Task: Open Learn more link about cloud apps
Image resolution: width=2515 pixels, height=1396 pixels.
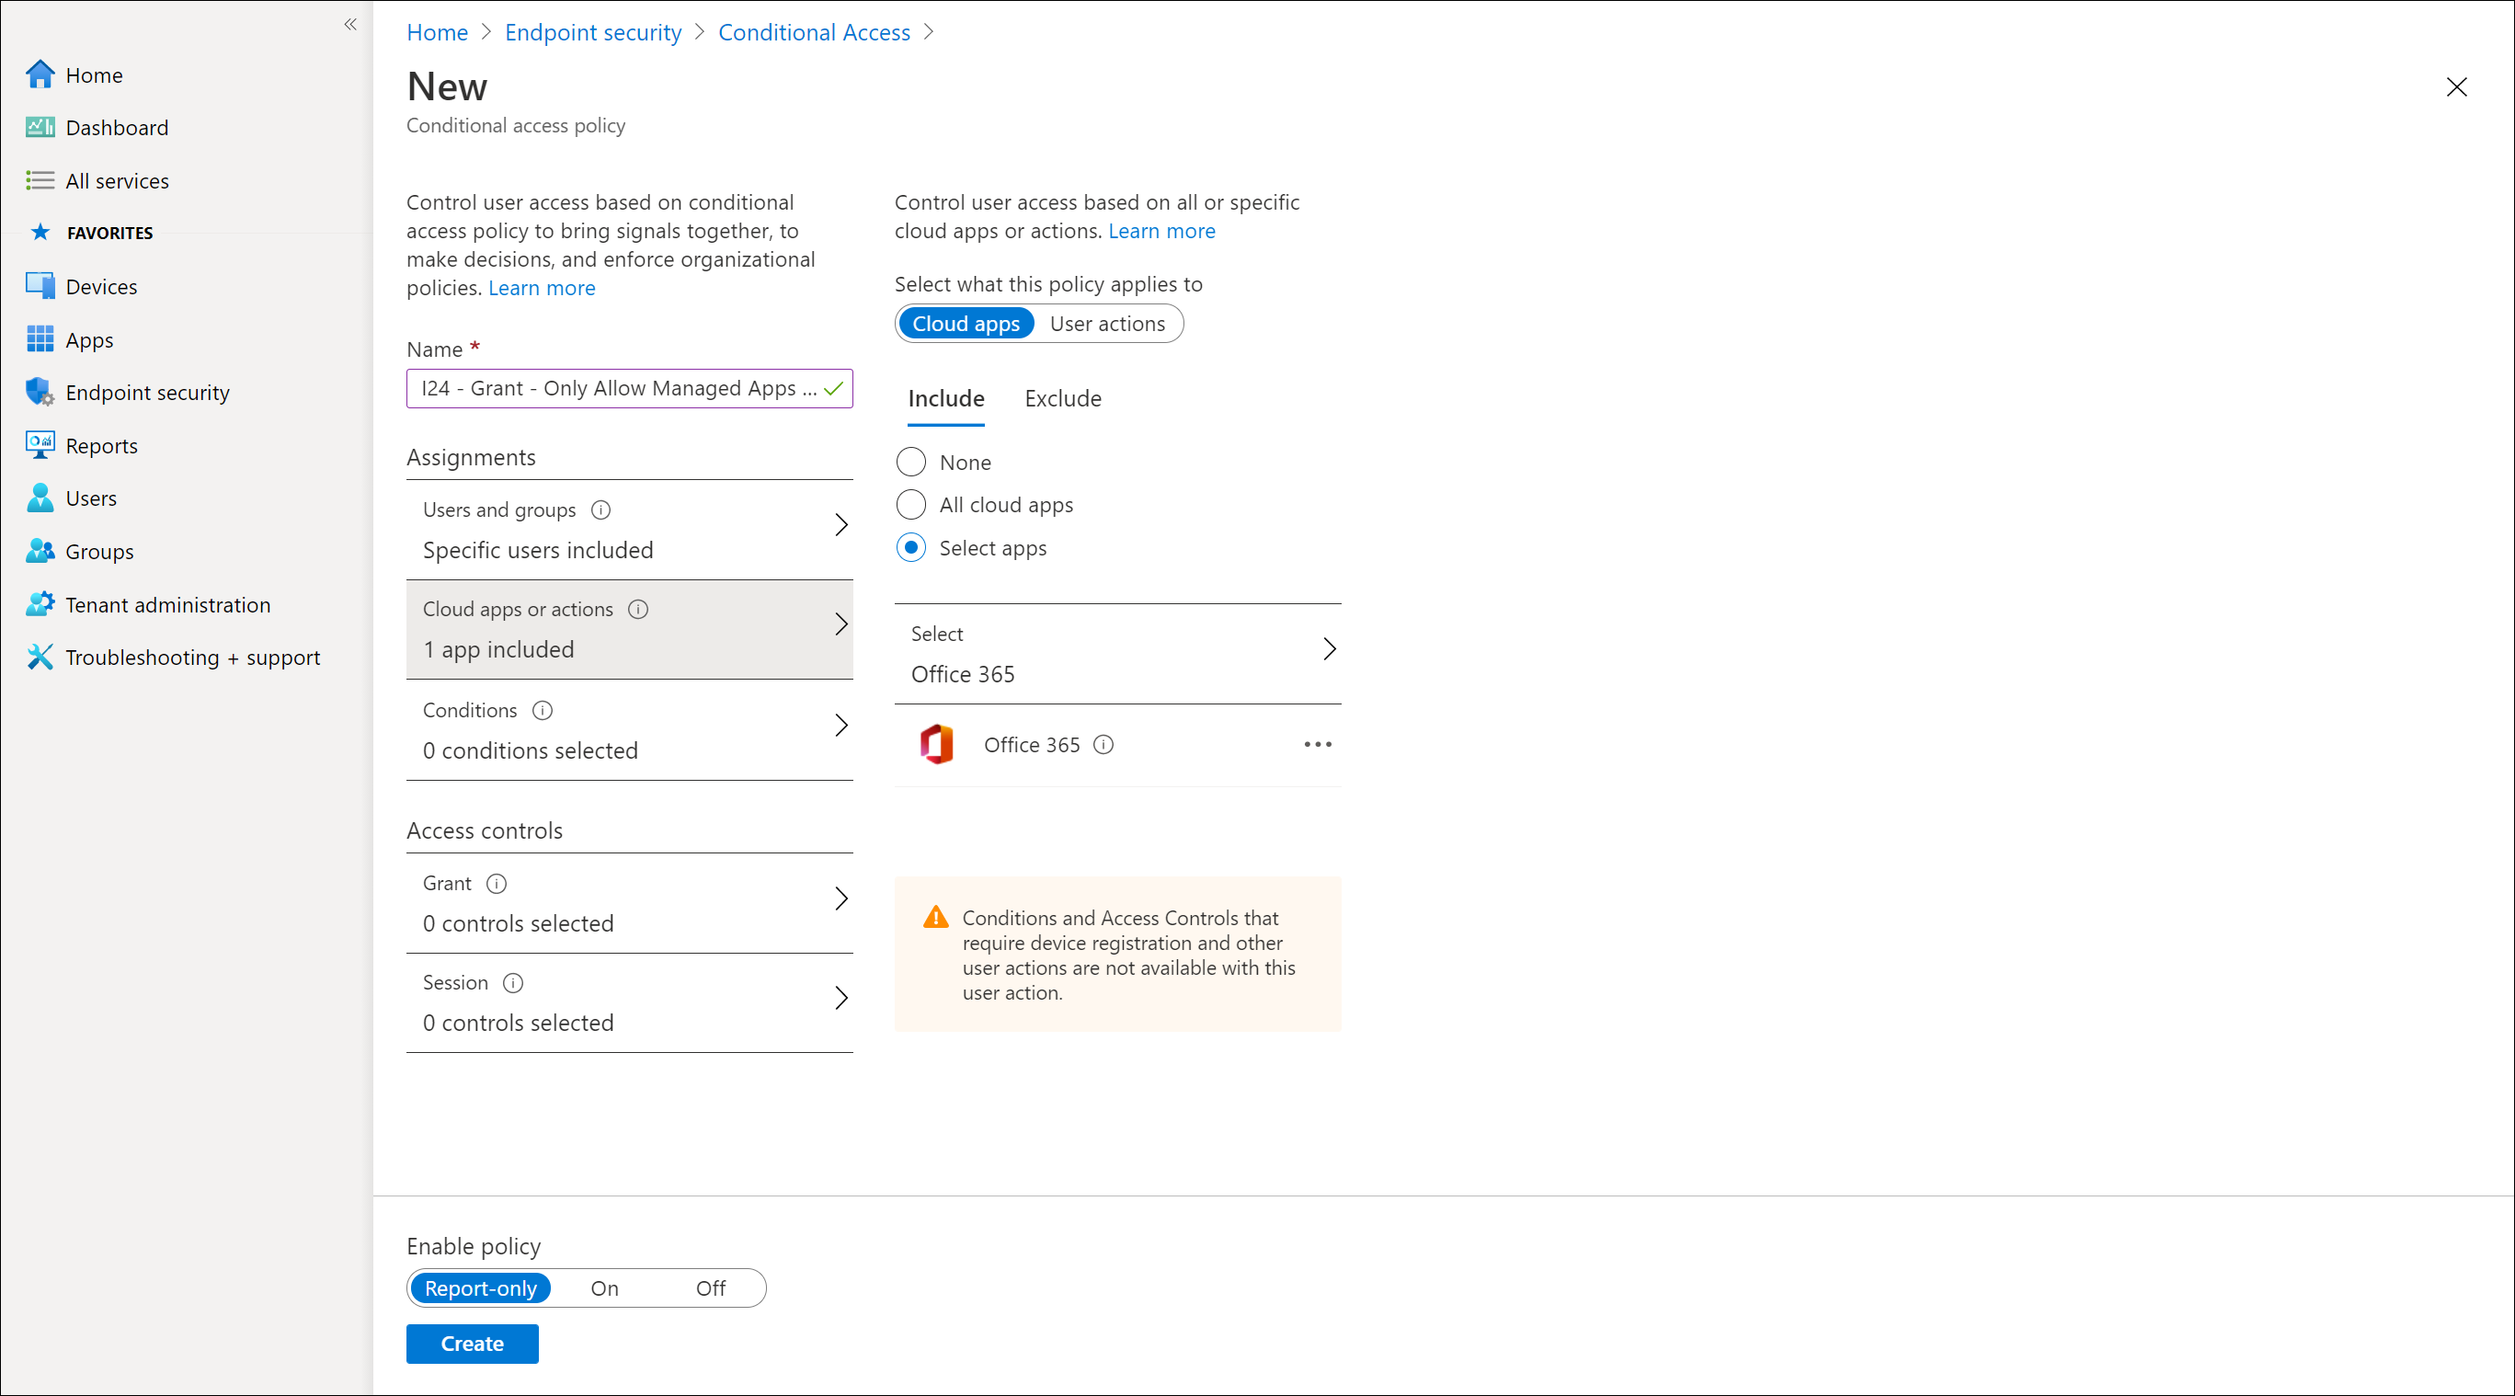Action: [1161, 232]
